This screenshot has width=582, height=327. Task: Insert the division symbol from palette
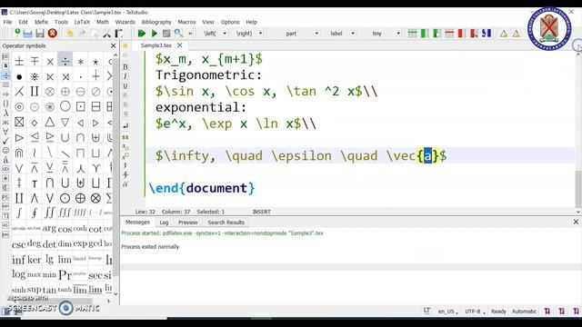[x=65, y=61]
